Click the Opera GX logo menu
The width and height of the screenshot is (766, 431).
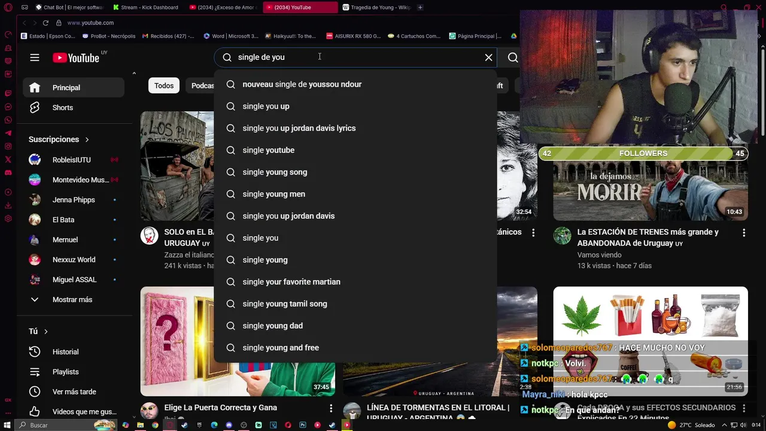(x=8, y=7)
